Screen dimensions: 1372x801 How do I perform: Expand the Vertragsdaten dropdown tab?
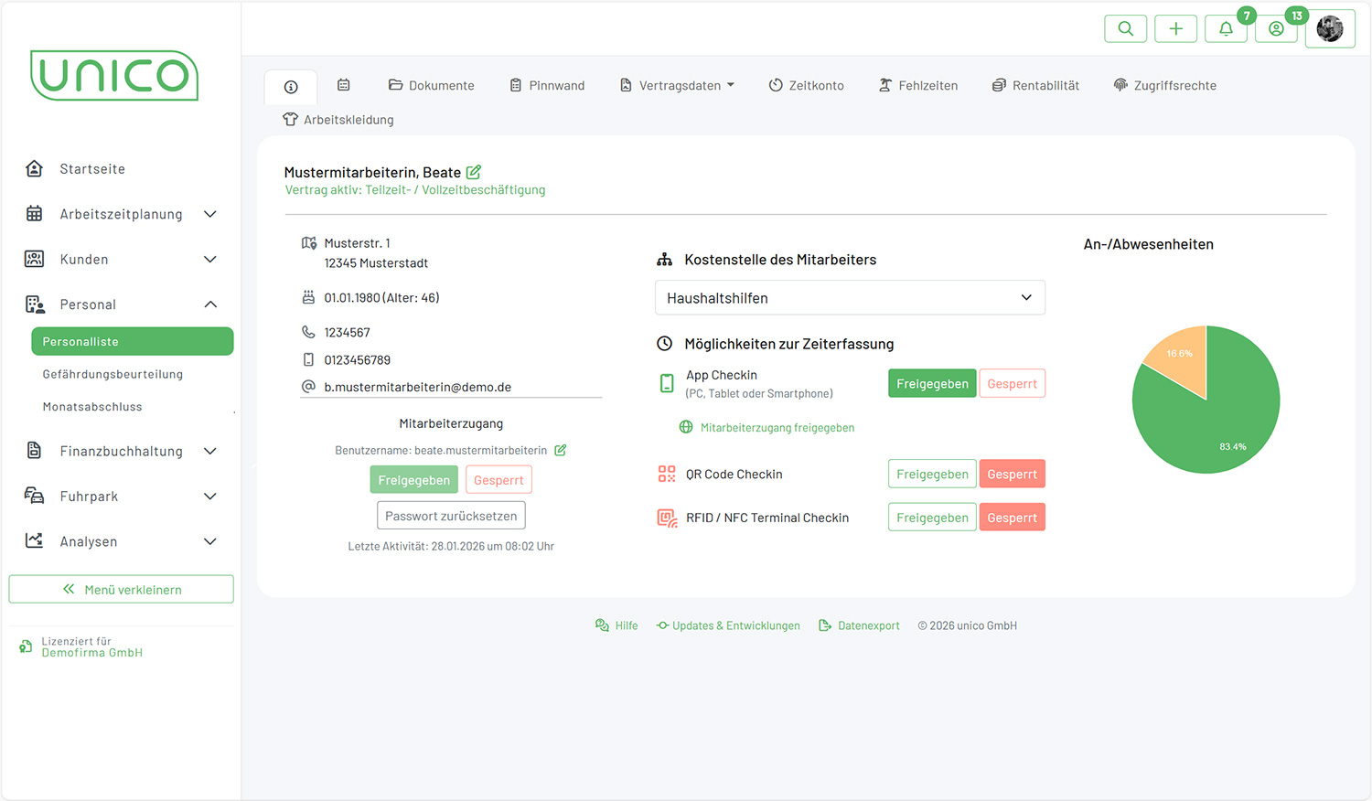(x=678, y=86)
